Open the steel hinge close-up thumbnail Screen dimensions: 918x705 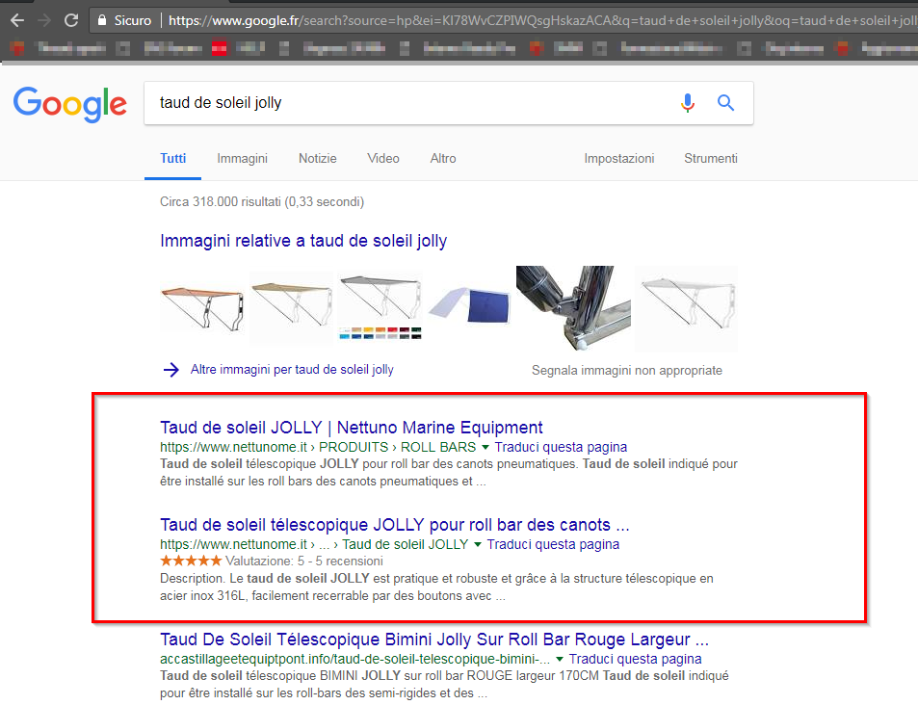click(574, 308)
